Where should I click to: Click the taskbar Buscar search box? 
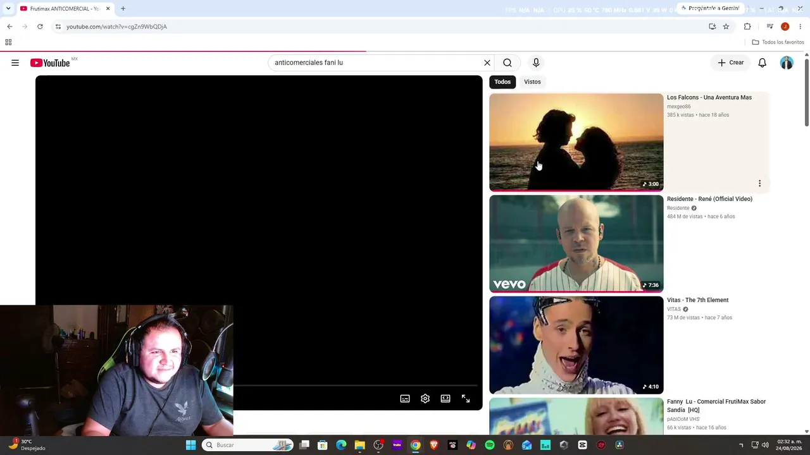pos(248,445)
